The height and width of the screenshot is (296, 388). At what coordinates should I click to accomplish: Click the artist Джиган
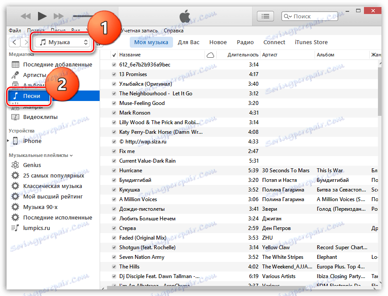click(x=272, y=219)
